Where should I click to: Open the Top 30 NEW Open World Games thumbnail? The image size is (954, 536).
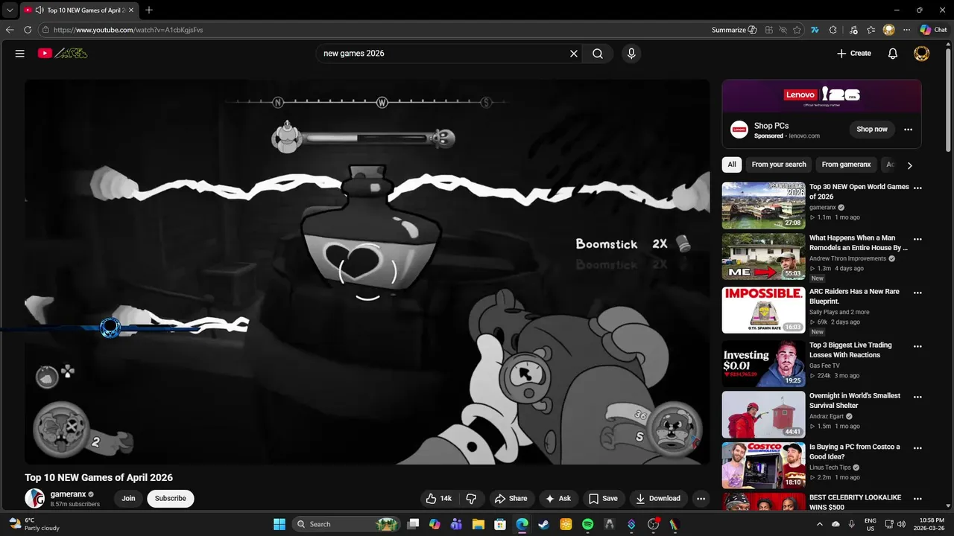(x=763, y=205)
